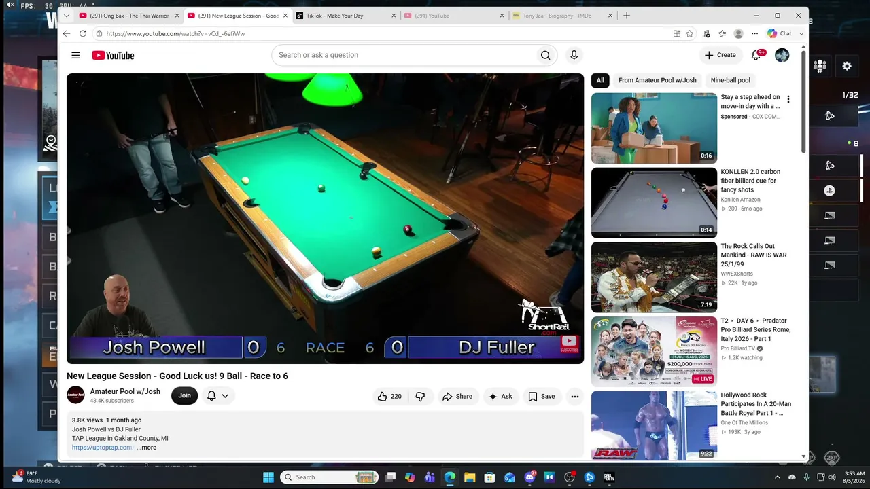Viewport: 870px width, 489px height.
Task: Expand the video description with ...more
Action: [146, 448]
